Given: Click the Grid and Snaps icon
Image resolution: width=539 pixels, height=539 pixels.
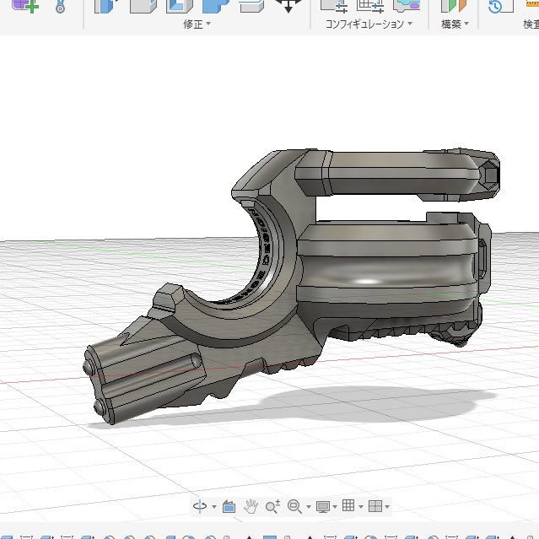Looking at the screenshot, I should [348, 505].
